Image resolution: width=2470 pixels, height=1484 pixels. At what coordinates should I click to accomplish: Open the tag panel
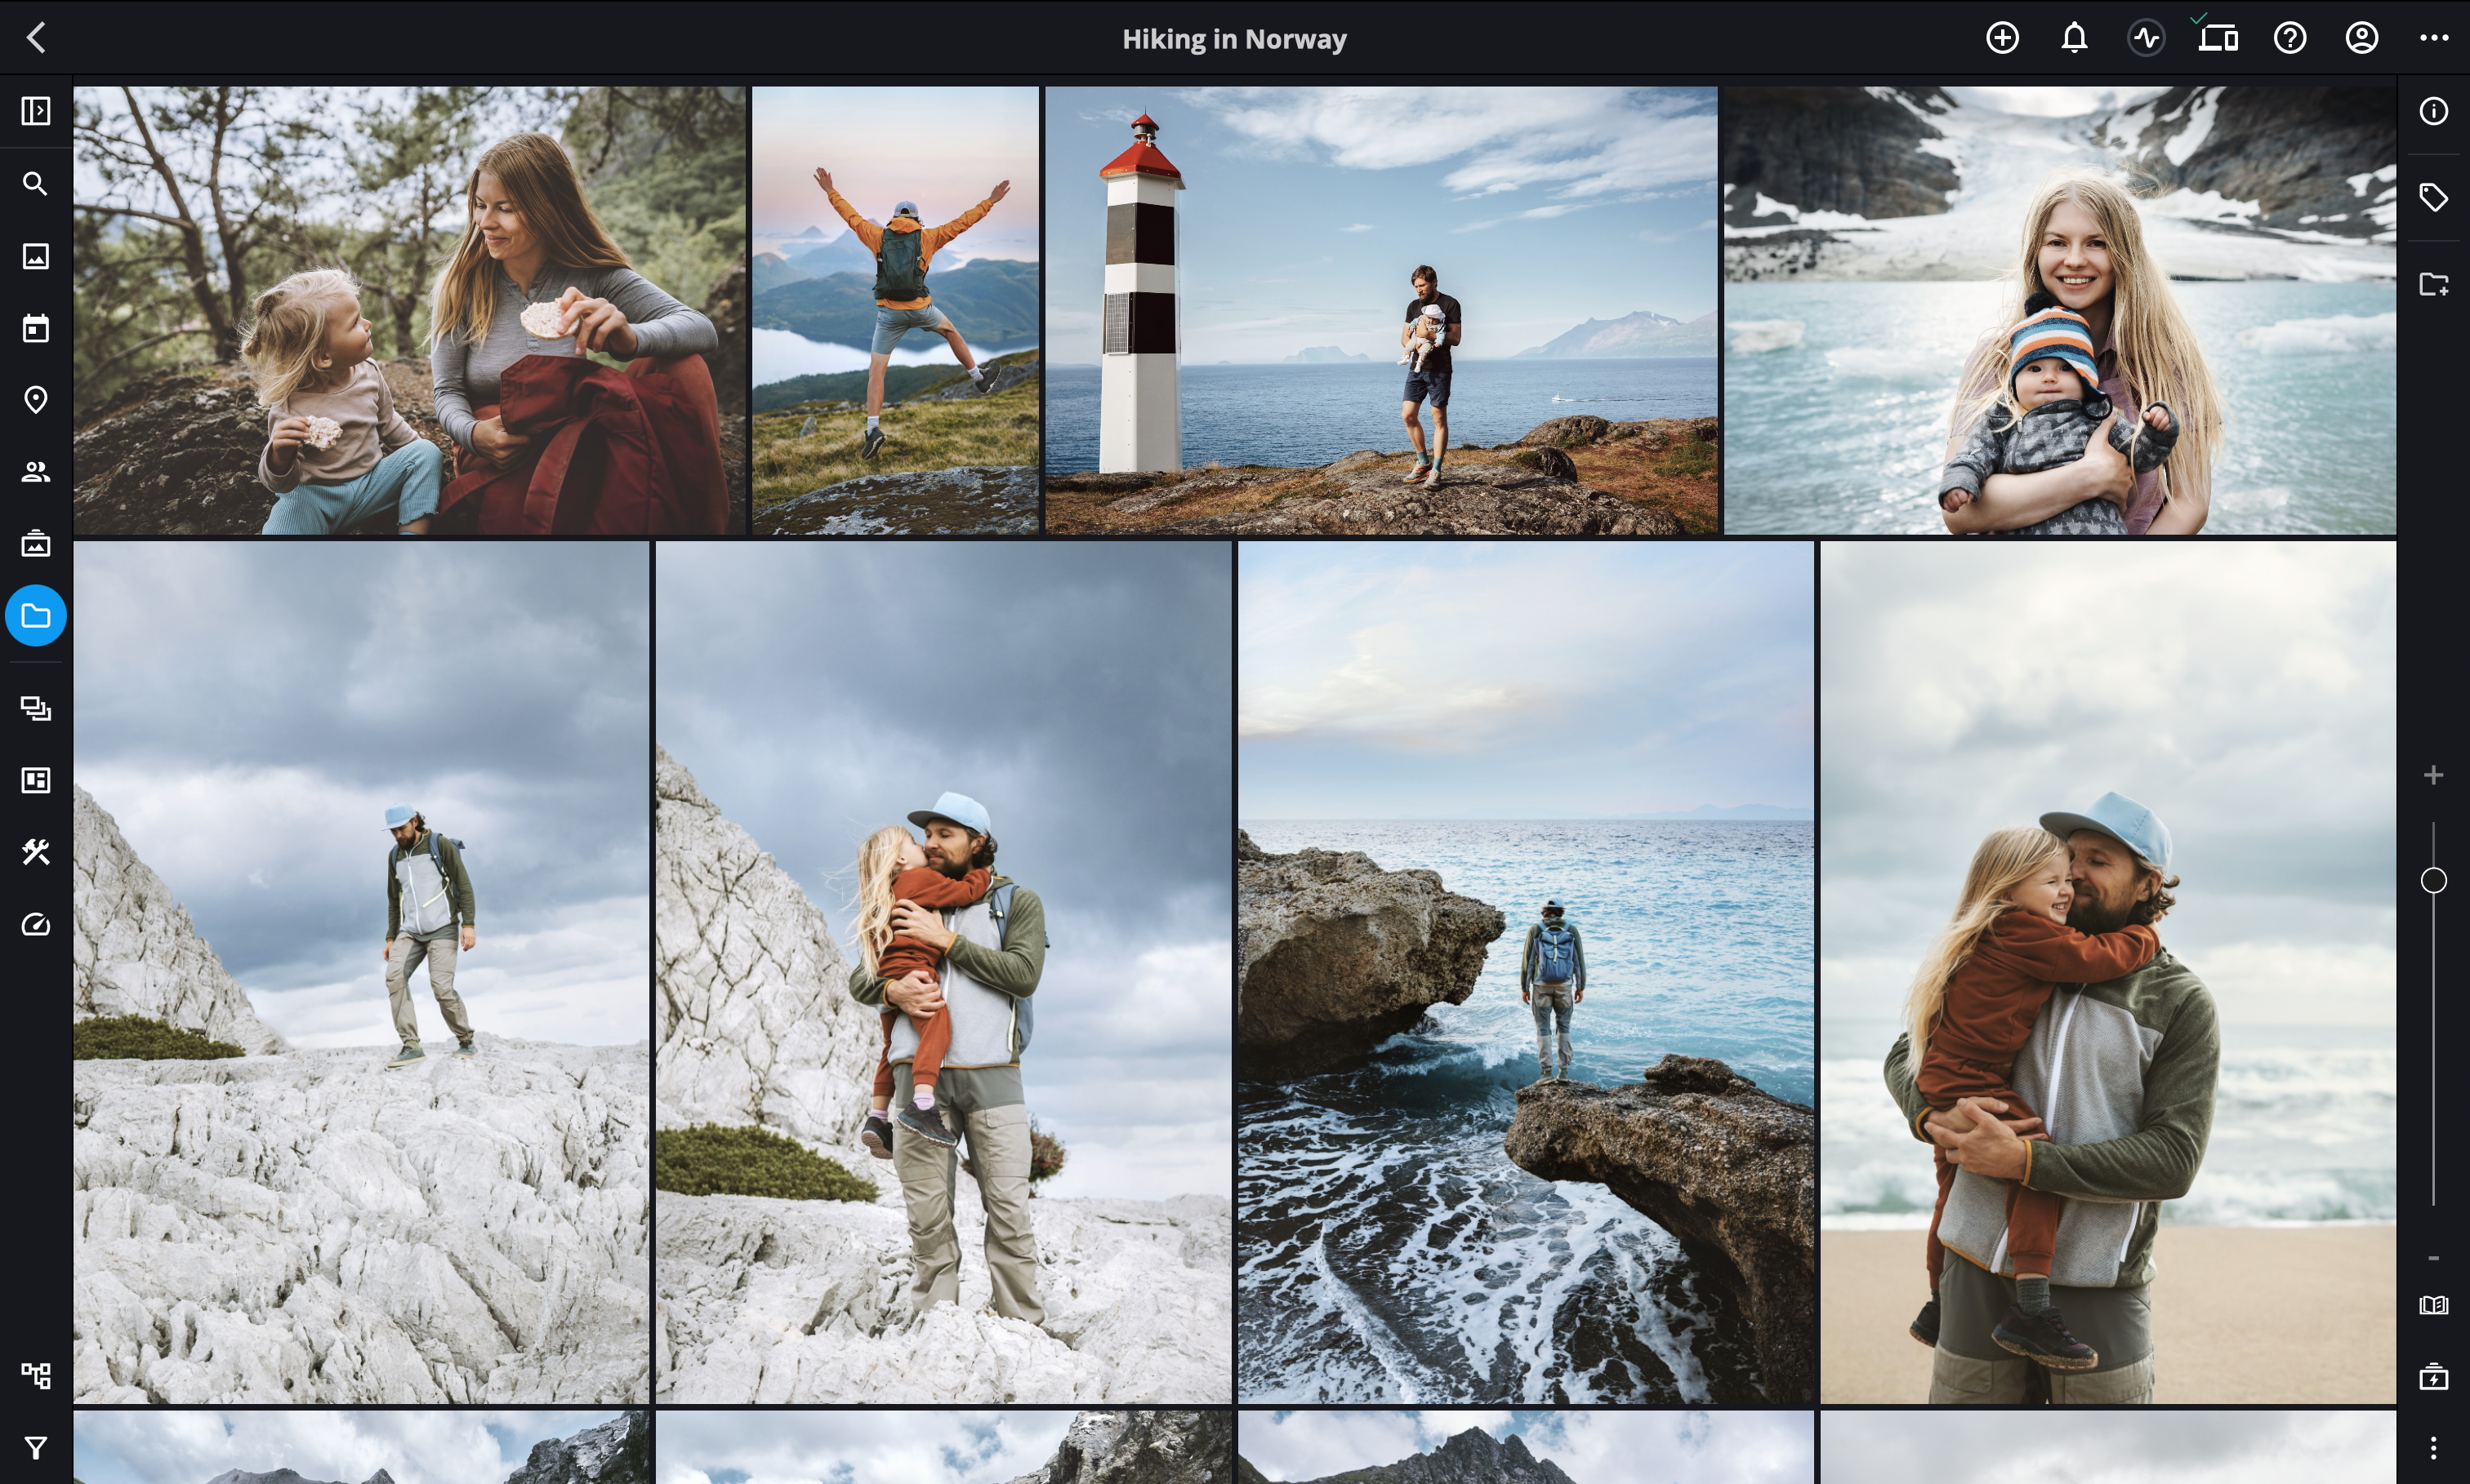pyautogui.click(x=2433, y=197)
